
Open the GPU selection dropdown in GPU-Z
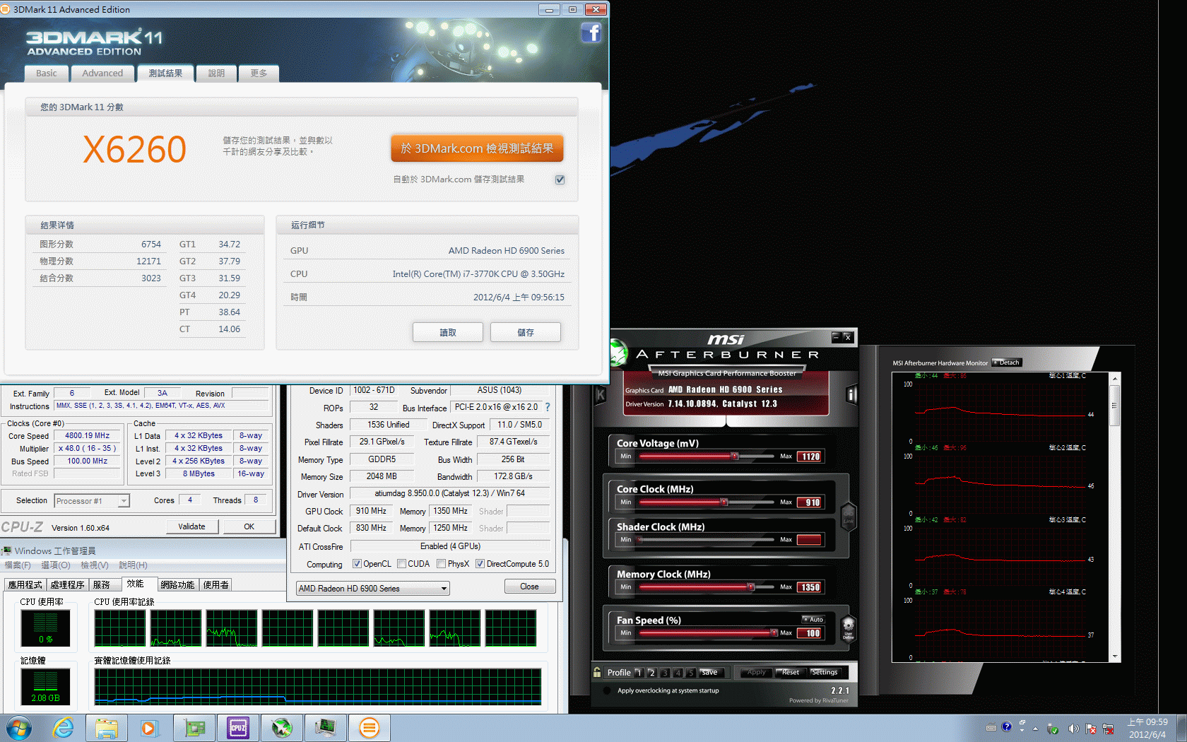372,588
